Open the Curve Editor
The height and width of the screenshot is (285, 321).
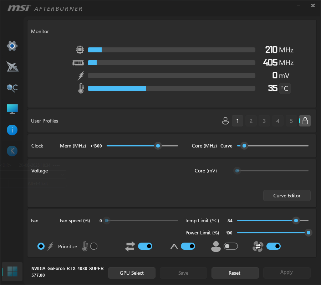point(287,196)
